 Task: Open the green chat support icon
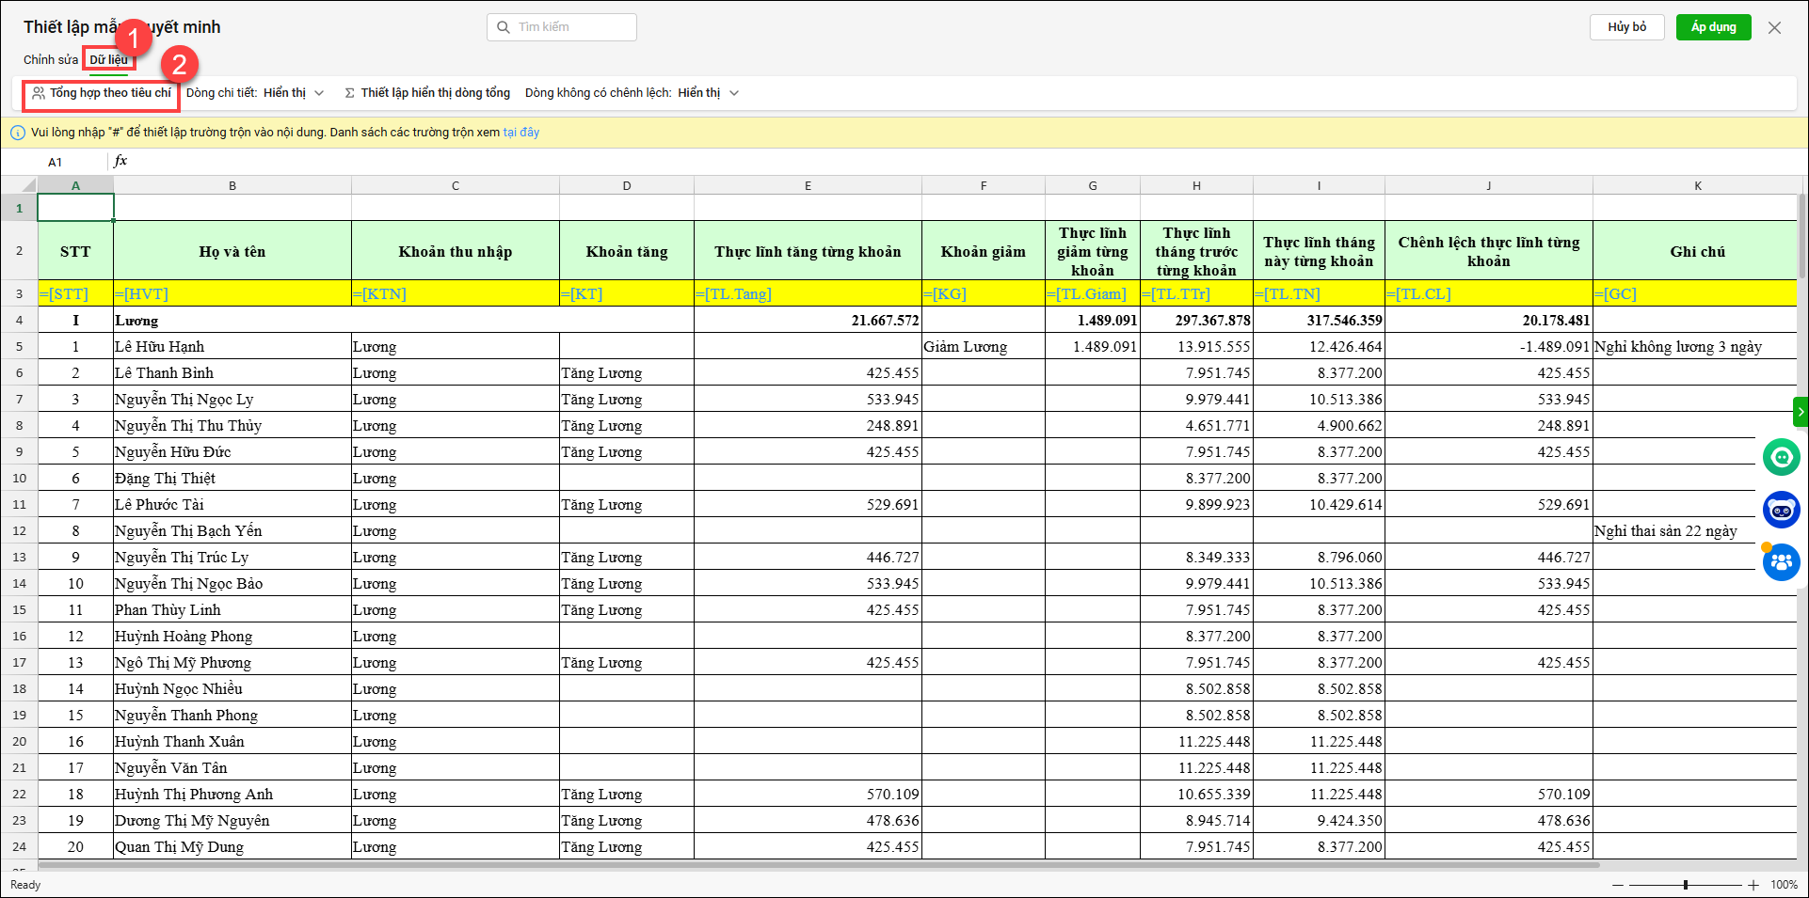coord(1781,458)
